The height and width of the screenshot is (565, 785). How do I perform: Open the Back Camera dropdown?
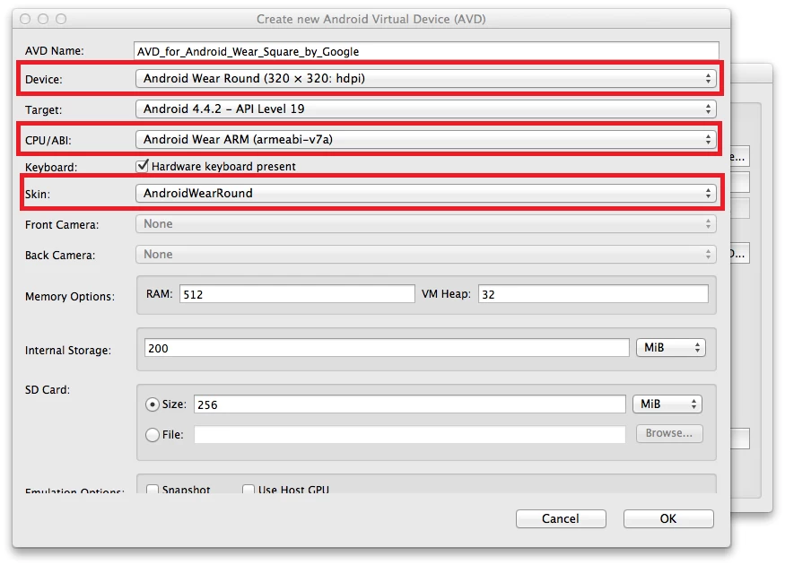tap(426, 254)
